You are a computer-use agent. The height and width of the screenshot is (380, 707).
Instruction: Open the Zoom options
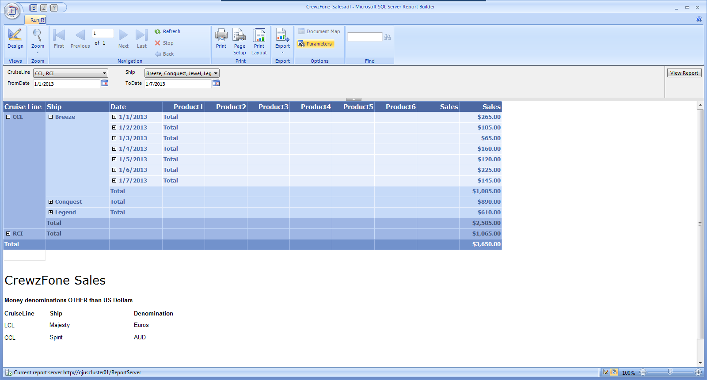pyautogui.click(x=38, y=41)
